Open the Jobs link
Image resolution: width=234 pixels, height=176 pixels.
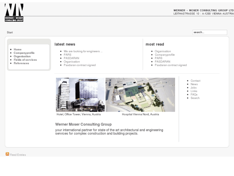[193, 88]
